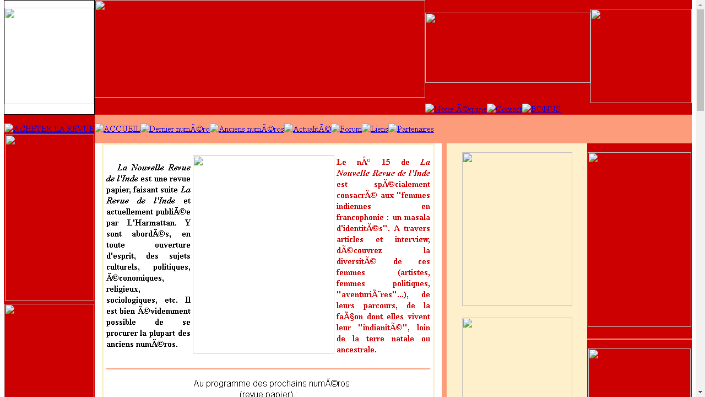Open the Partenaires link
The width and height of the screenshot is (705, 397).
pos(411,129)
